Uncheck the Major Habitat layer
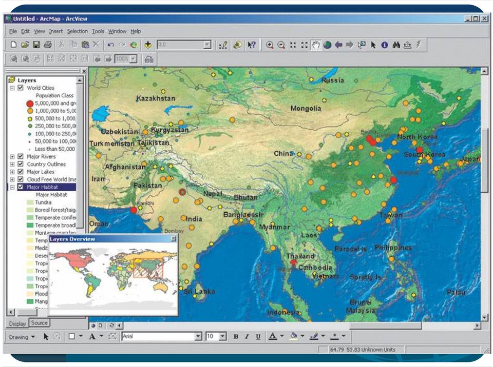 point(21,187)
